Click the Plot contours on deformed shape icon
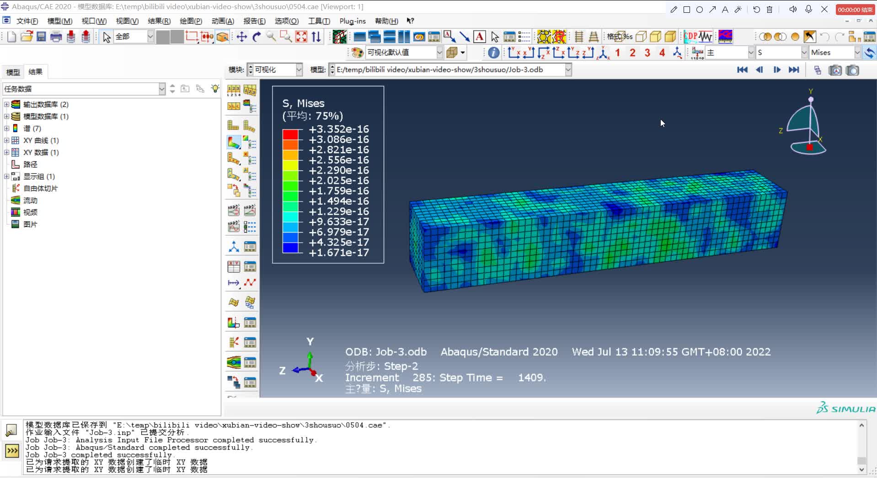Viewport: 877px width, 478px height. coord(234,142)
